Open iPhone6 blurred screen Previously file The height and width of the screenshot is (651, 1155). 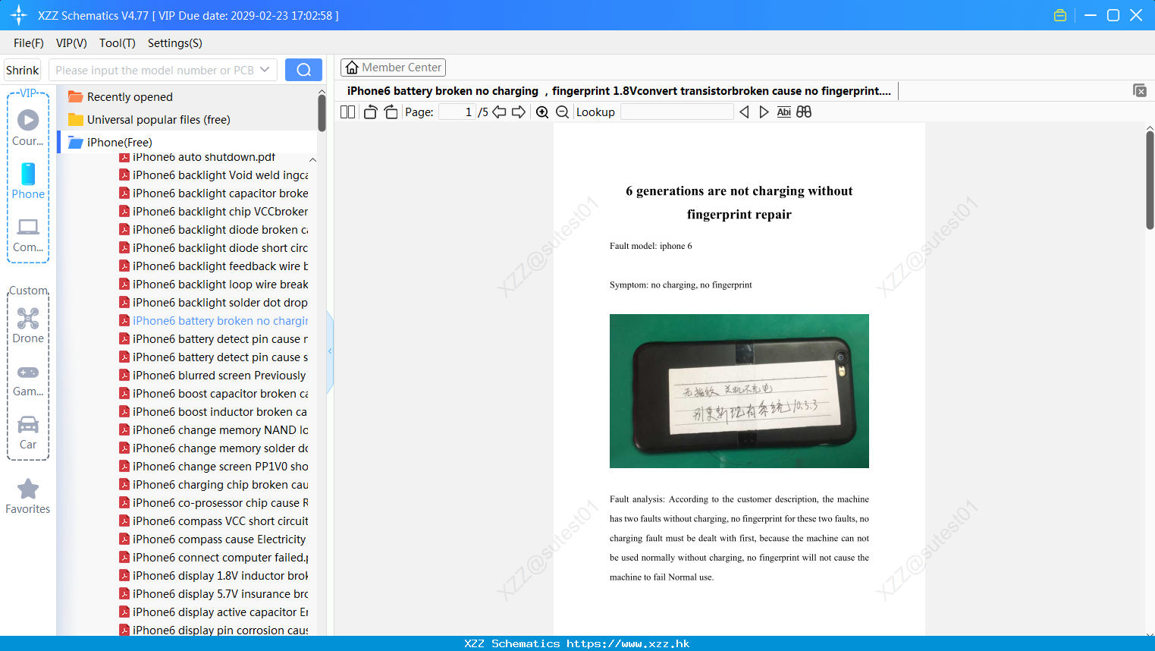pyautogui.click(x=212, y=376)
